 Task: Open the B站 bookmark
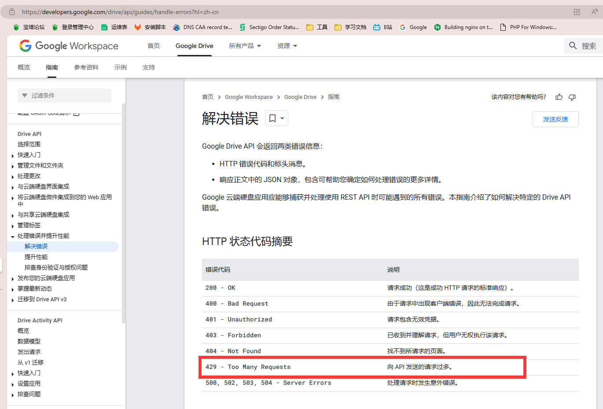tap(382, 27)
